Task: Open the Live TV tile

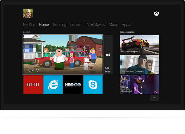Action: coord(63,55)
